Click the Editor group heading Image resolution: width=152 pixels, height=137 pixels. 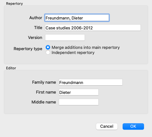click(11, 68)
